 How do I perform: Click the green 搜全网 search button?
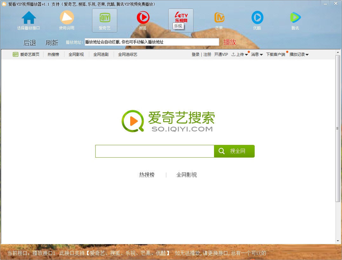234,151
